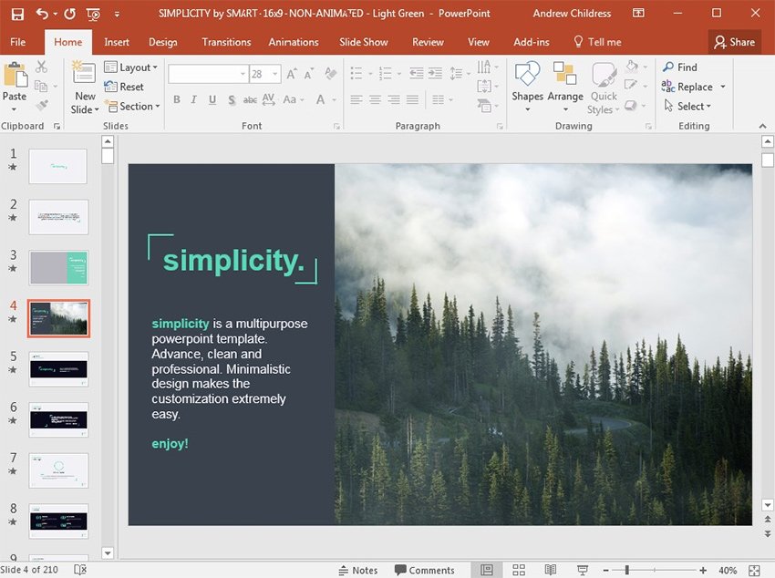Switch to Reading view
The image size is (775, 578).
[550, 570]
